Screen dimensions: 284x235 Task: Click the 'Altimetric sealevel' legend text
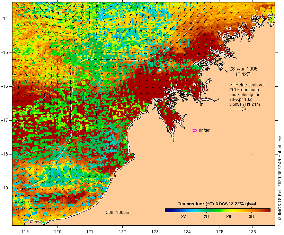(x=247, y=85)
